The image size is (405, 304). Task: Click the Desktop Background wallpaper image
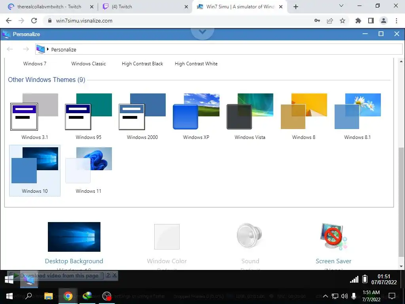74,237
